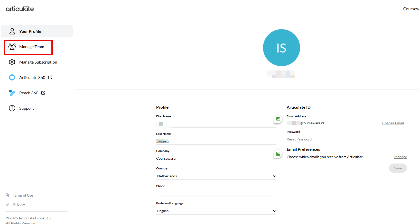This screenshot has width=419, height=224.
Task: Click the account name in top right corner
Action: [411, 9]
